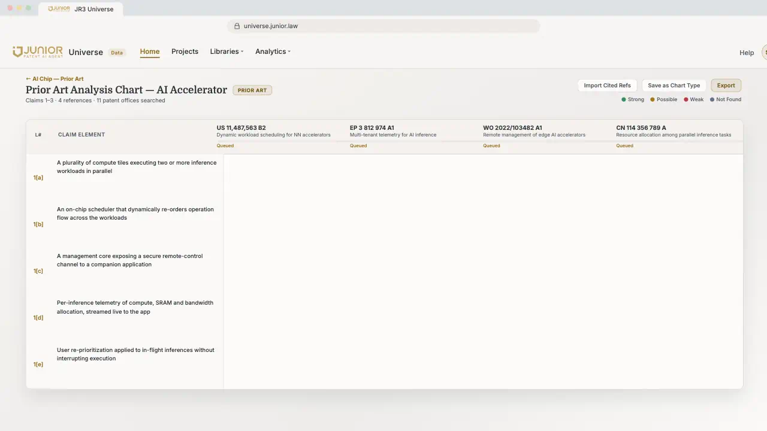Go to the Home tab
Screen dimensions: 767x431
[x=150, y=51]
